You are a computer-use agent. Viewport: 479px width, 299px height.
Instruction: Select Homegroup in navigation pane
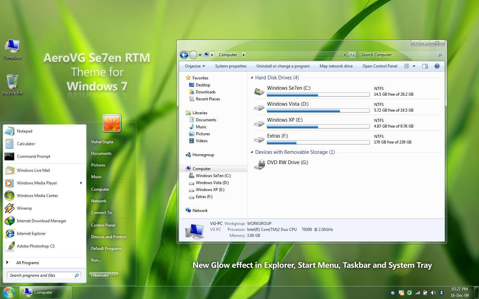tap(203, 155)
